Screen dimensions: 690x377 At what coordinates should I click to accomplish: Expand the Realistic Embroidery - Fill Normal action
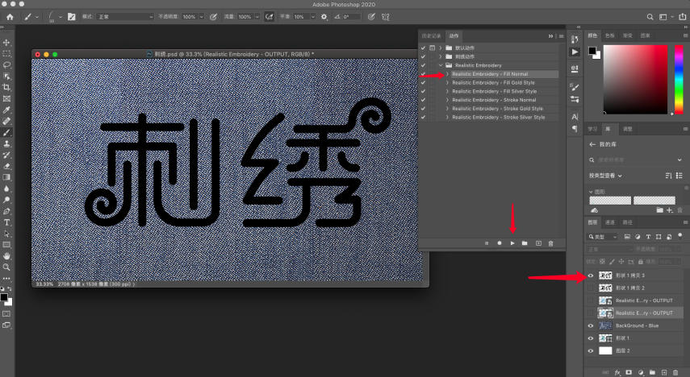[x=448, y=74]
